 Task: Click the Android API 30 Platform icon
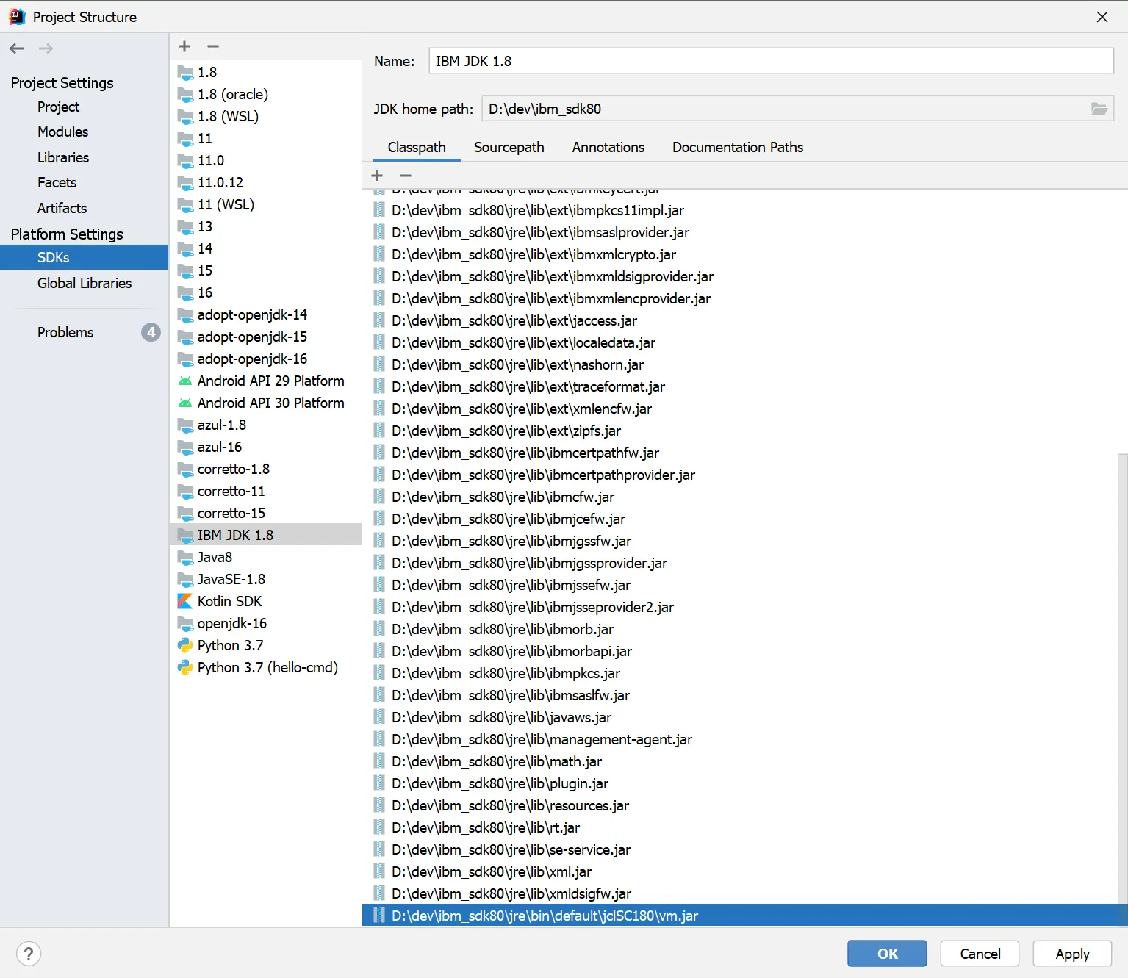[185, 403]
